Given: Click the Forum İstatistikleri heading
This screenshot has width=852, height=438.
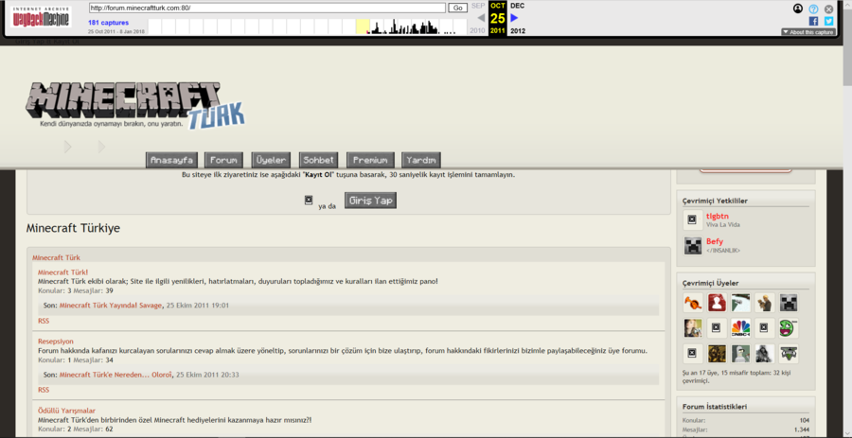Looking at the screenshot, I should pos(715,407).
